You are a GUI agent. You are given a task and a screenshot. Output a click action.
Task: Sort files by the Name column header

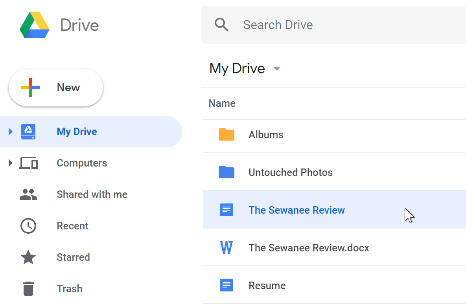[x=222, y=103]
